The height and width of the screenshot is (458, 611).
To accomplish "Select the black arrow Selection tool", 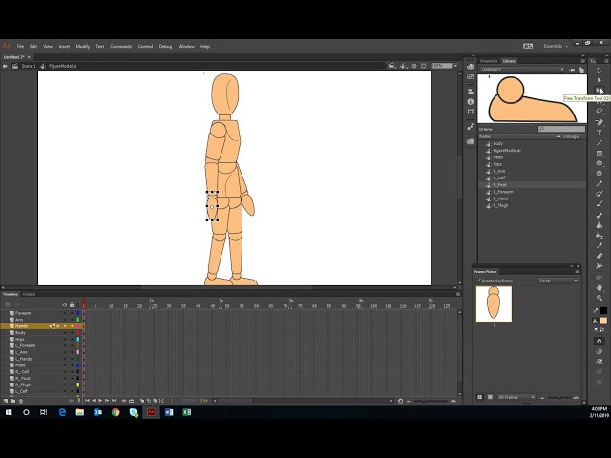I will pos(599,71).
